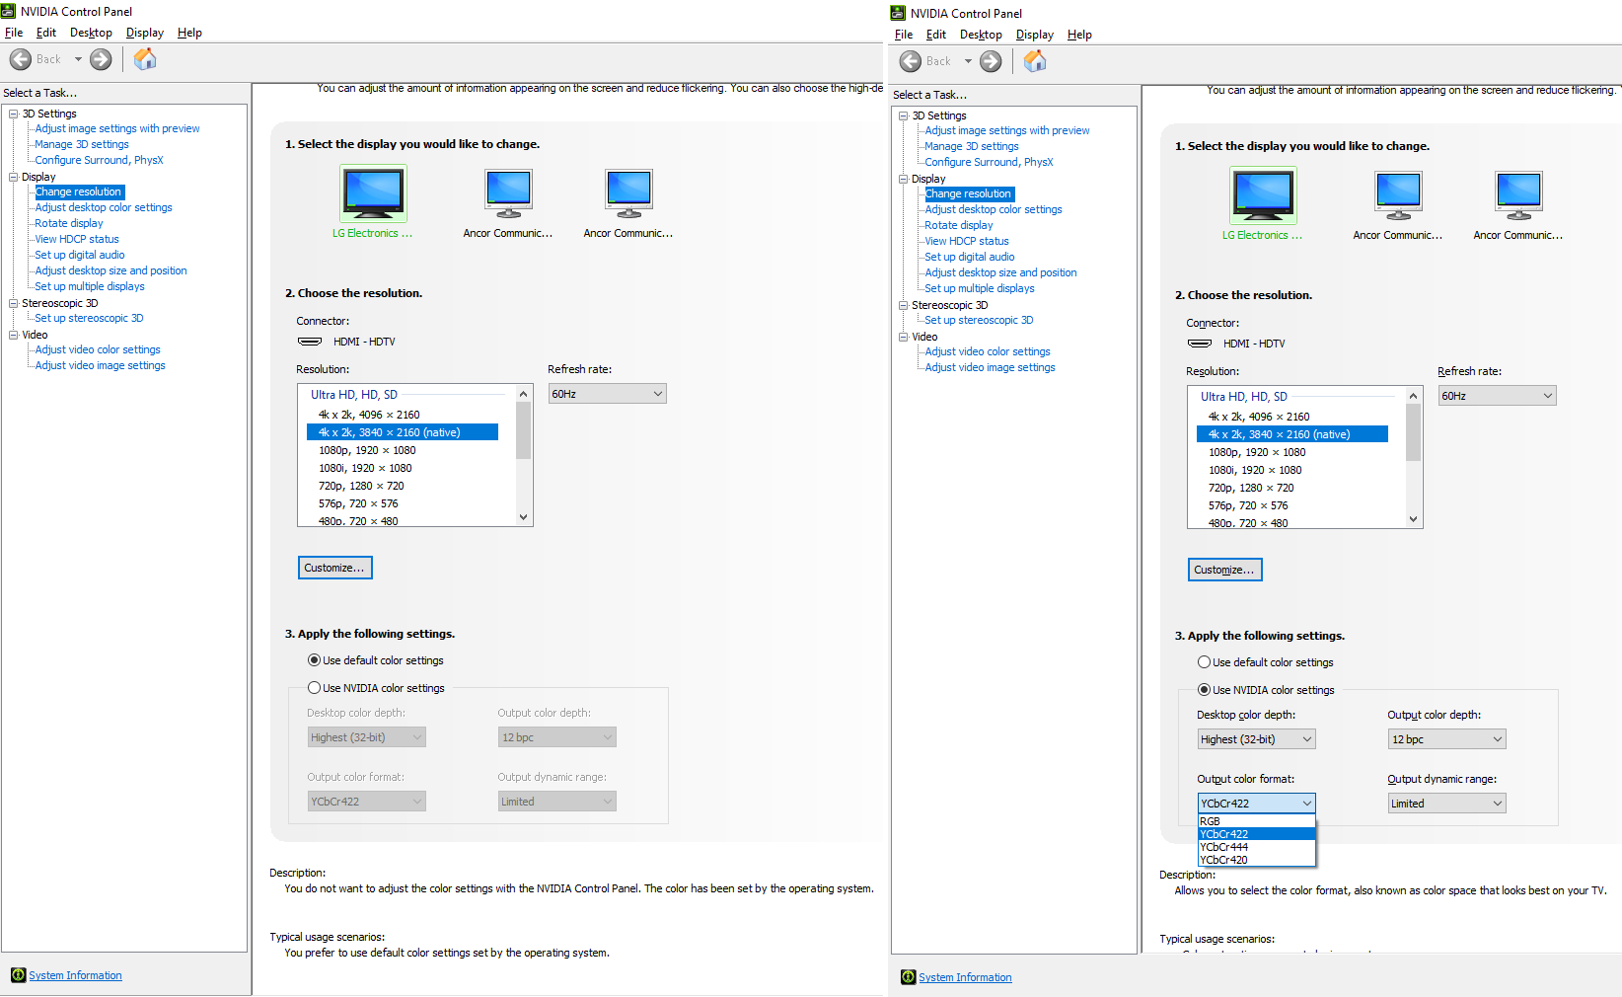Open Output dynamic range dropdown in right window

pyautogui.click(x=1446, y=804)
